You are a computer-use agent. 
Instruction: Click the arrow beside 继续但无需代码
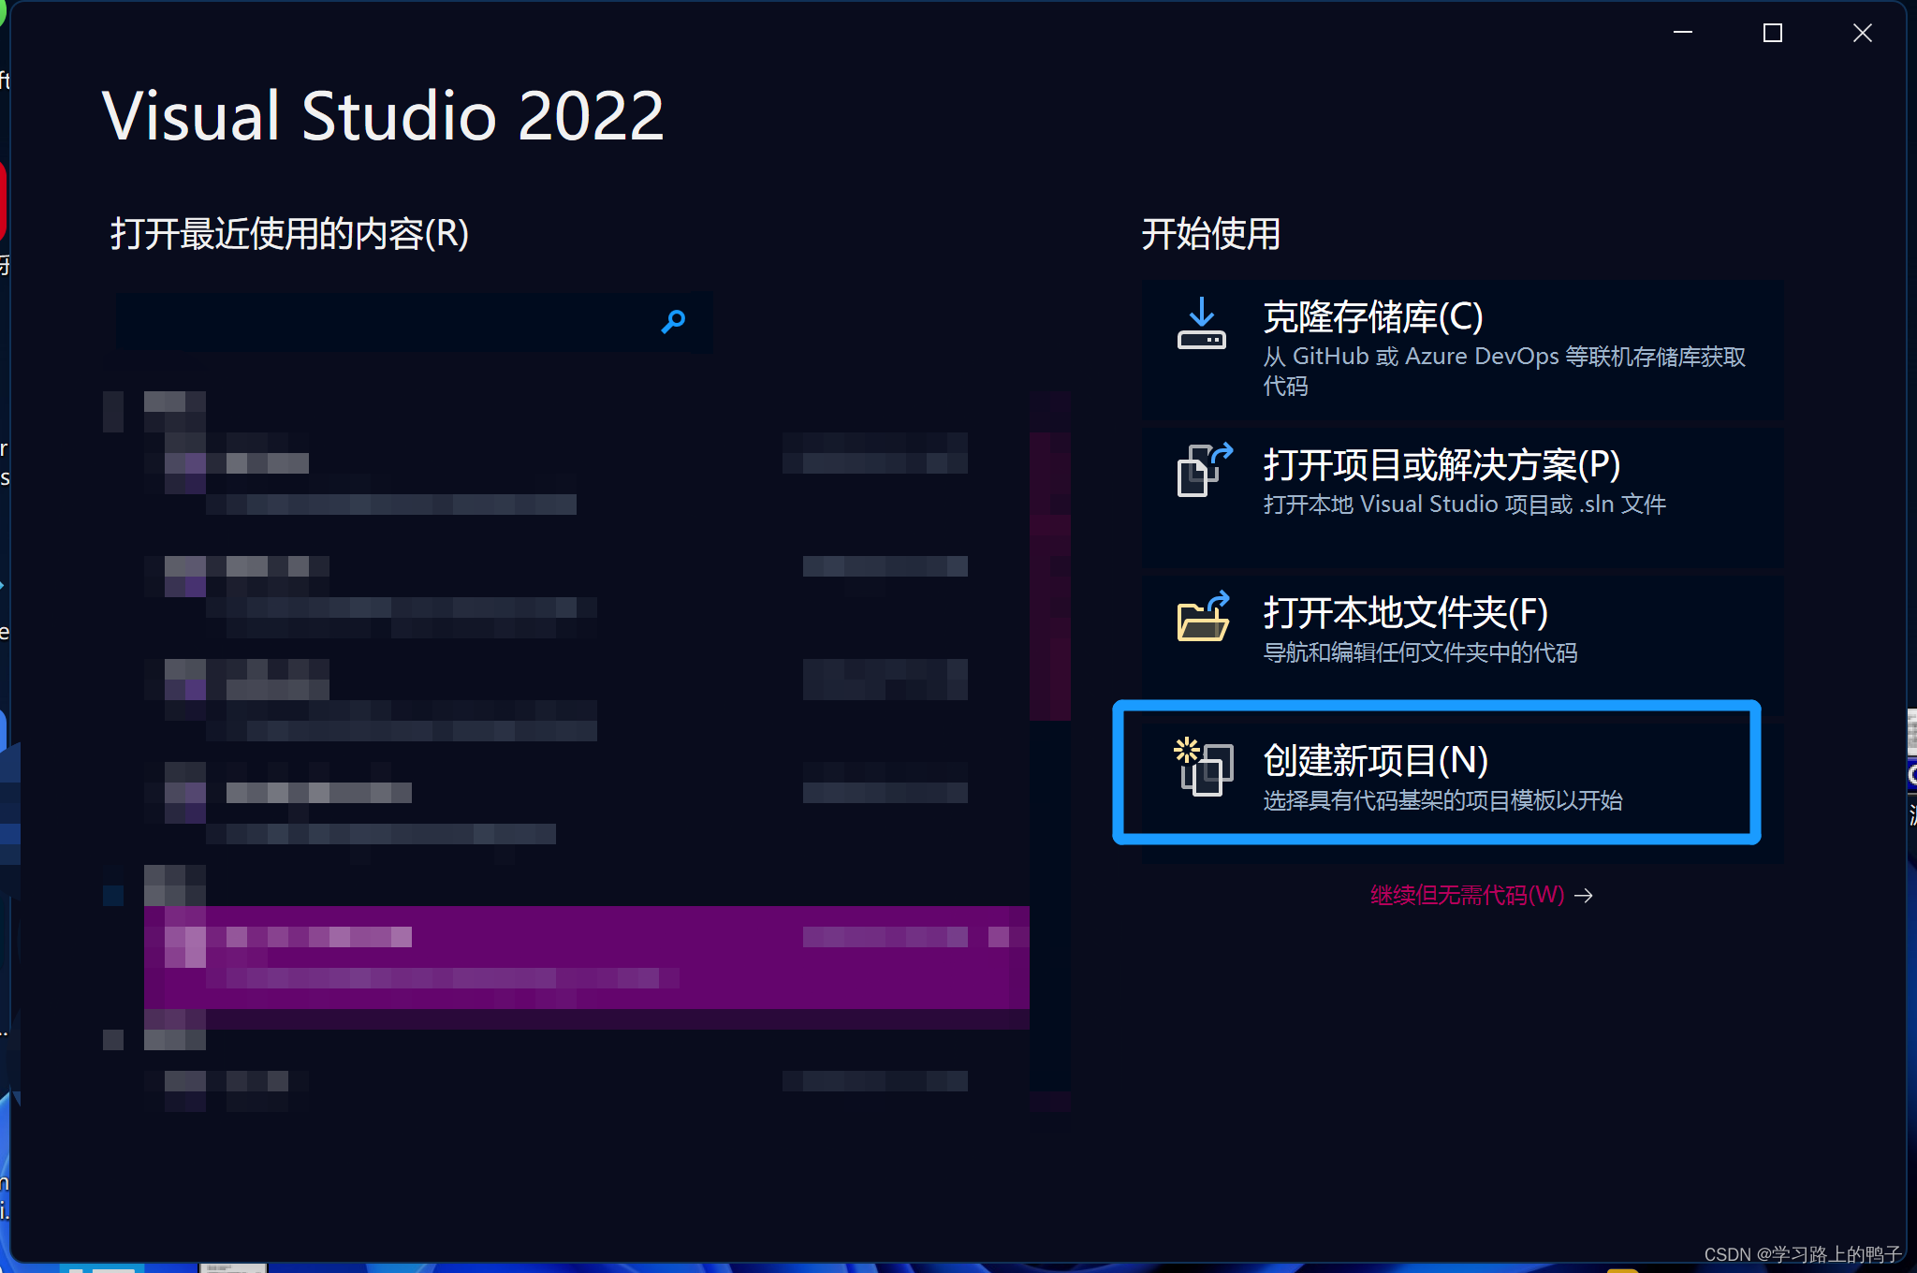[1584, 896]
